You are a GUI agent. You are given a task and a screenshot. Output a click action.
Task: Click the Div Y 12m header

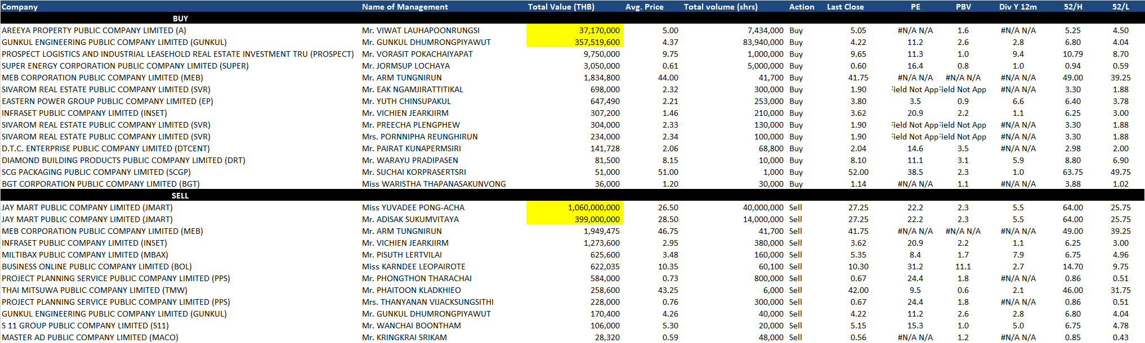click(1018, 7)
